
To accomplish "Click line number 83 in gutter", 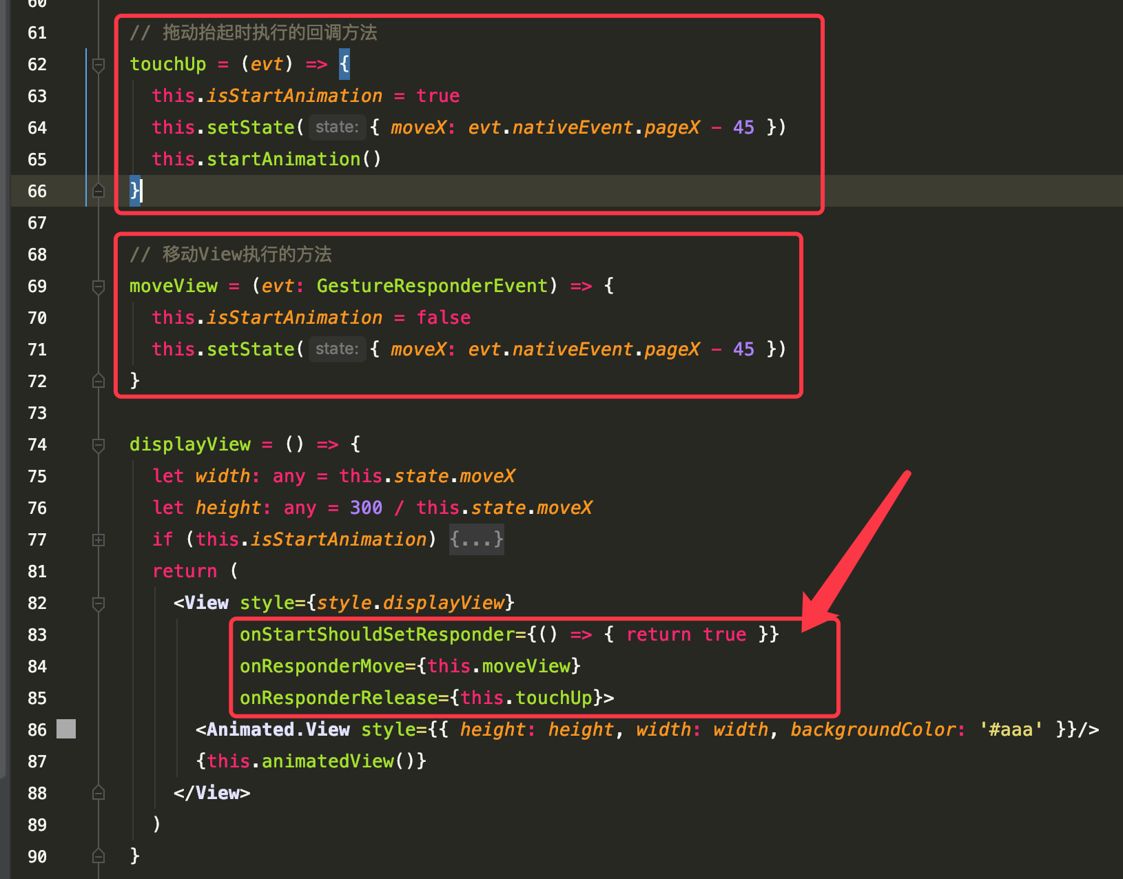I will click(37, 635).
